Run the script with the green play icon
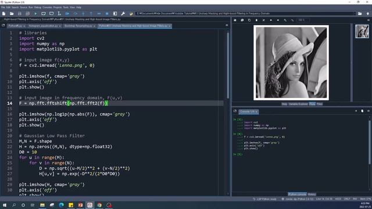 pos(35,14)
